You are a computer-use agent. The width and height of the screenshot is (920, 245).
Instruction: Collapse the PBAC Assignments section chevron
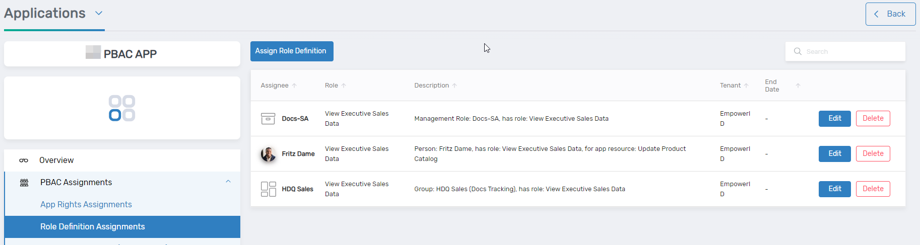point(228,182)
